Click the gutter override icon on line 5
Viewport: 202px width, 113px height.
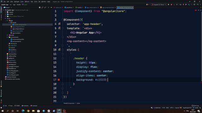[59, 28]
